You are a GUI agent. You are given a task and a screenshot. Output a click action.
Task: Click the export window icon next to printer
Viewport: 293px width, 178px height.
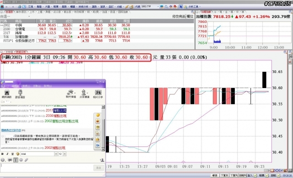point(24,7)
